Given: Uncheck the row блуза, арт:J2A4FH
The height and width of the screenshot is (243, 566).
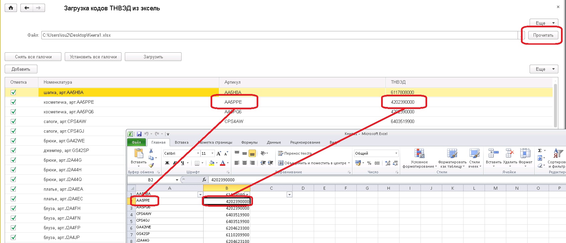Looking at the screenshot, I should tap(13, 208).
